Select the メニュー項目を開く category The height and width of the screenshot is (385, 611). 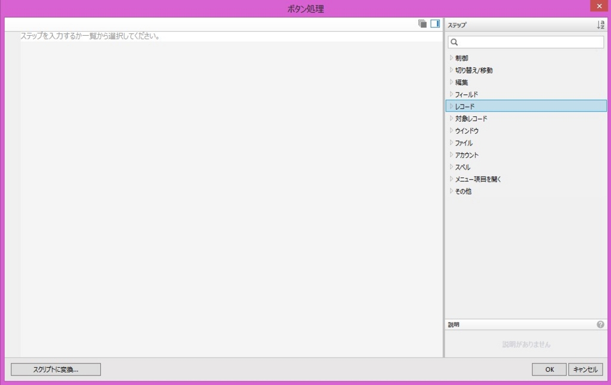(478, 179)
